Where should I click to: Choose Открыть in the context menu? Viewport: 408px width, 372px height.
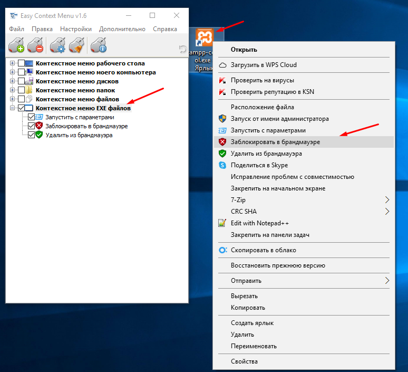303,50
